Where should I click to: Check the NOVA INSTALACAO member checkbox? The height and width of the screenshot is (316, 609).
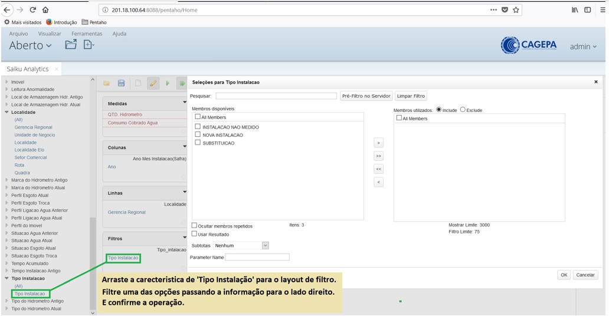198,135
